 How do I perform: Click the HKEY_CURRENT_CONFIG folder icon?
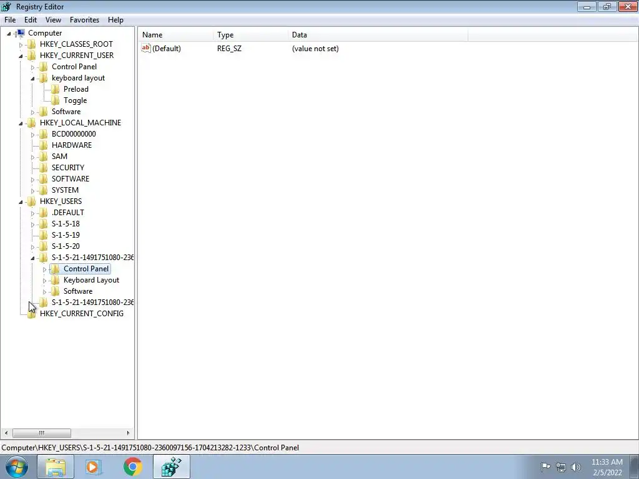(31, 314)
